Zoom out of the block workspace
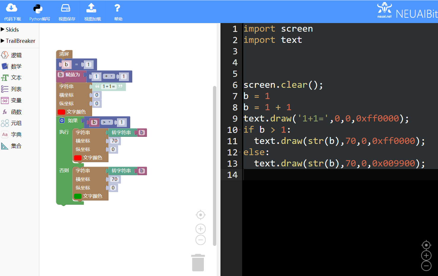 [201, 240]
